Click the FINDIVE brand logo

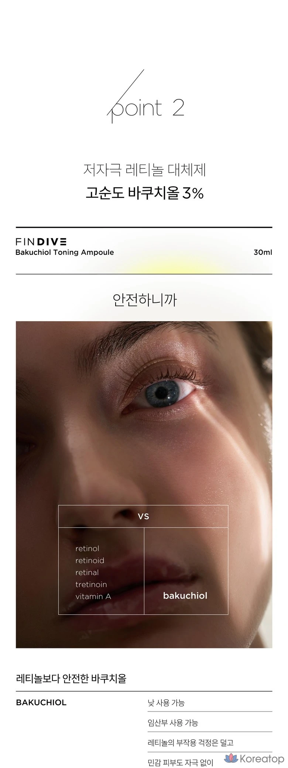[x=41, y=242]
